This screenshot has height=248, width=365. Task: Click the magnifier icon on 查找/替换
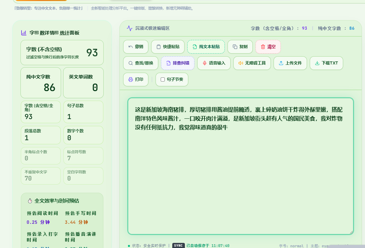click(x=131, y=63)
